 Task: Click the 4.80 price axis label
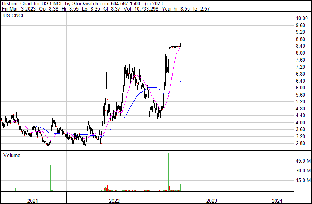(x=300, y=109)
